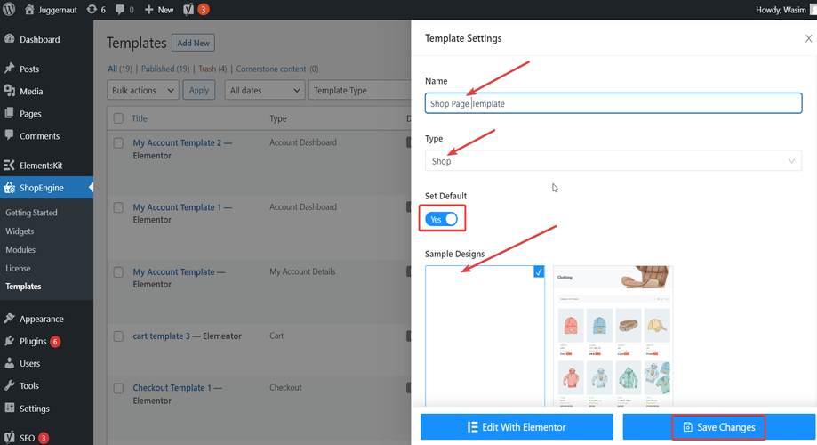This screenshot has height=445, width=817.
Task: Click the Apply bulk action button
Action: 199,90
